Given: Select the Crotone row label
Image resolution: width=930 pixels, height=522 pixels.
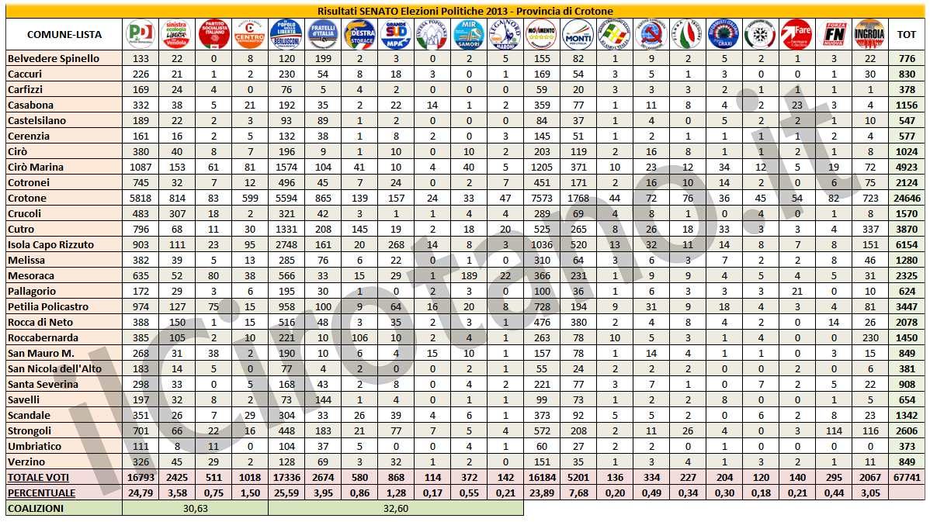Looking at the screenshot, I should [x=28, y=198].
